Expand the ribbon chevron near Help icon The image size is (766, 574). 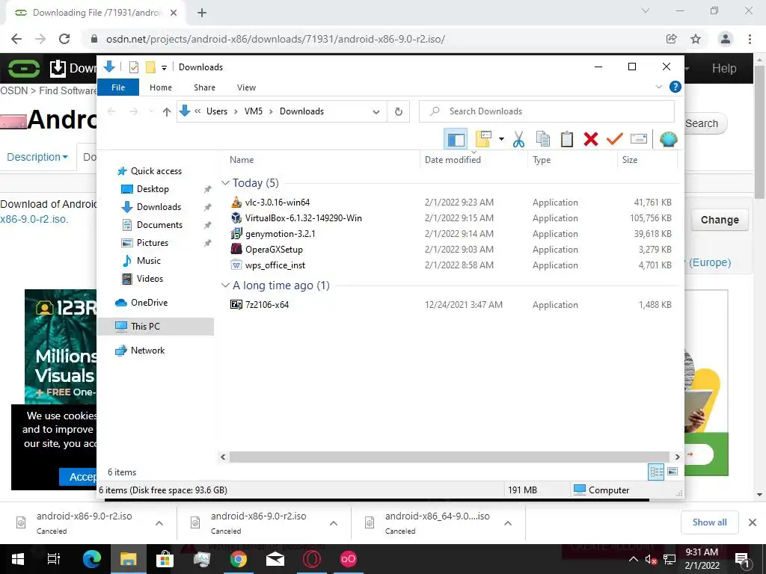pyautogui.click(x=658, y=87)
